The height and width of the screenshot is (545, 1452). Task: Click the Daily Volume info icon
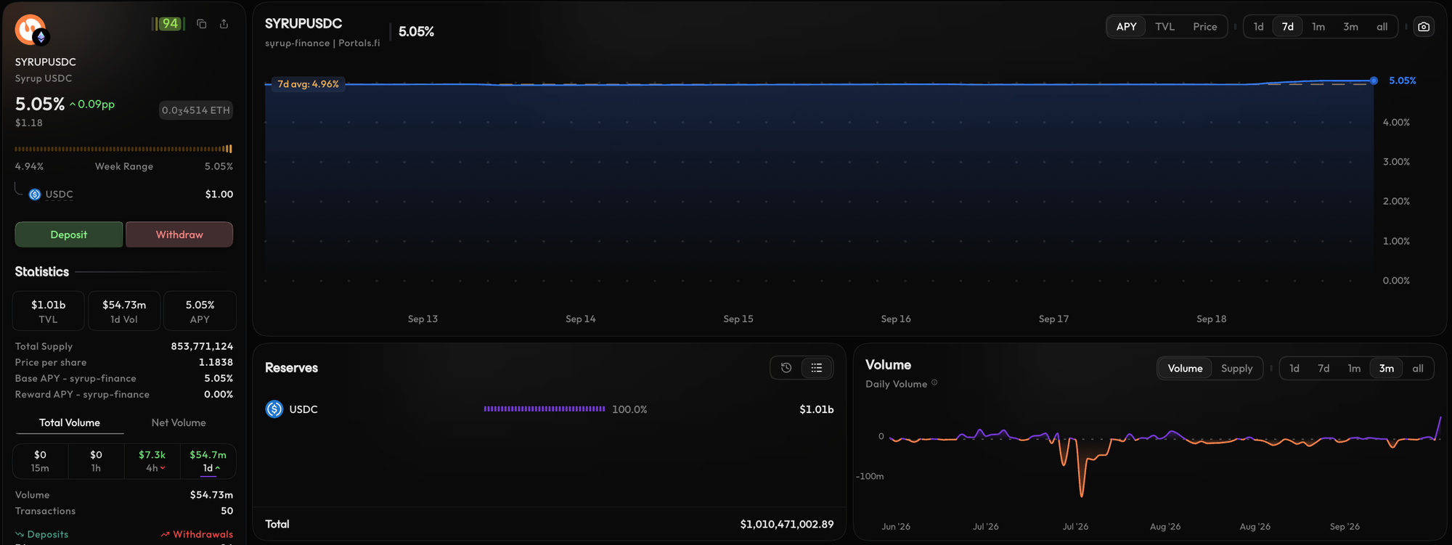(934, 383)
